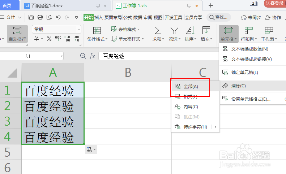Open a new tab with plus button
Screen dimensions: 286x174
[211, 5]
